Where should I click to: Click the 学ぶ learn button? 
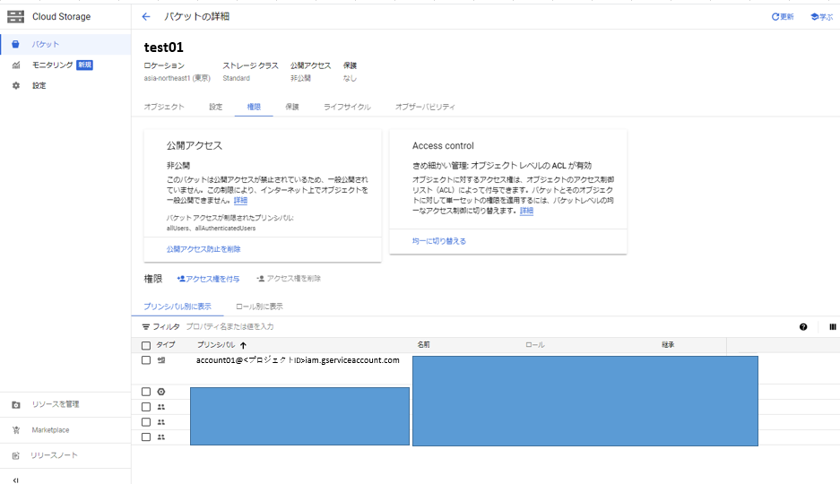(822, 17)
